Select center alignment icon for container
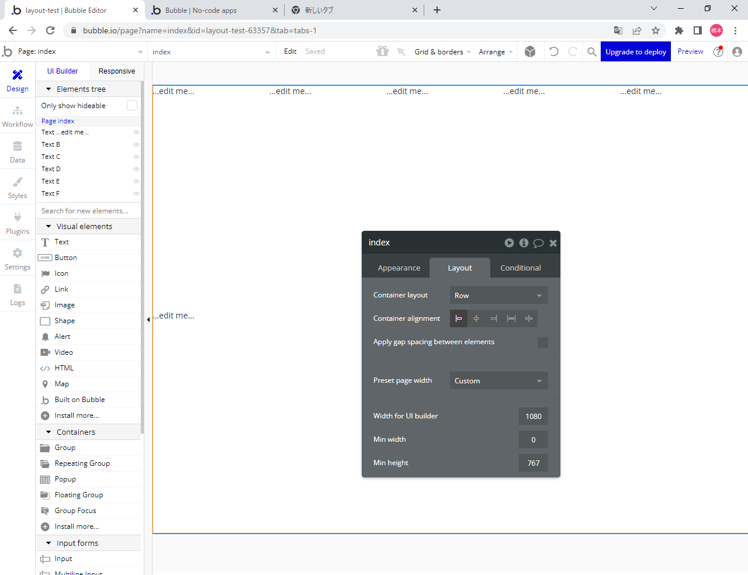This screenshot has height=575, width=748. pos(476,318)
